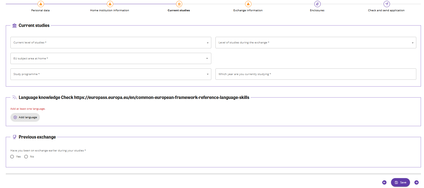The height and width of the screenshot is (188, 424).
Task: Open the Exchange information step label
Action: point(248,10)
